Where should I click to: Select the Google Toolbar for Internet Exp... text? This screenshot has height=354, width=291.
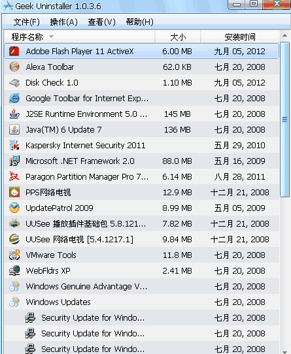[x=87, y=98]
